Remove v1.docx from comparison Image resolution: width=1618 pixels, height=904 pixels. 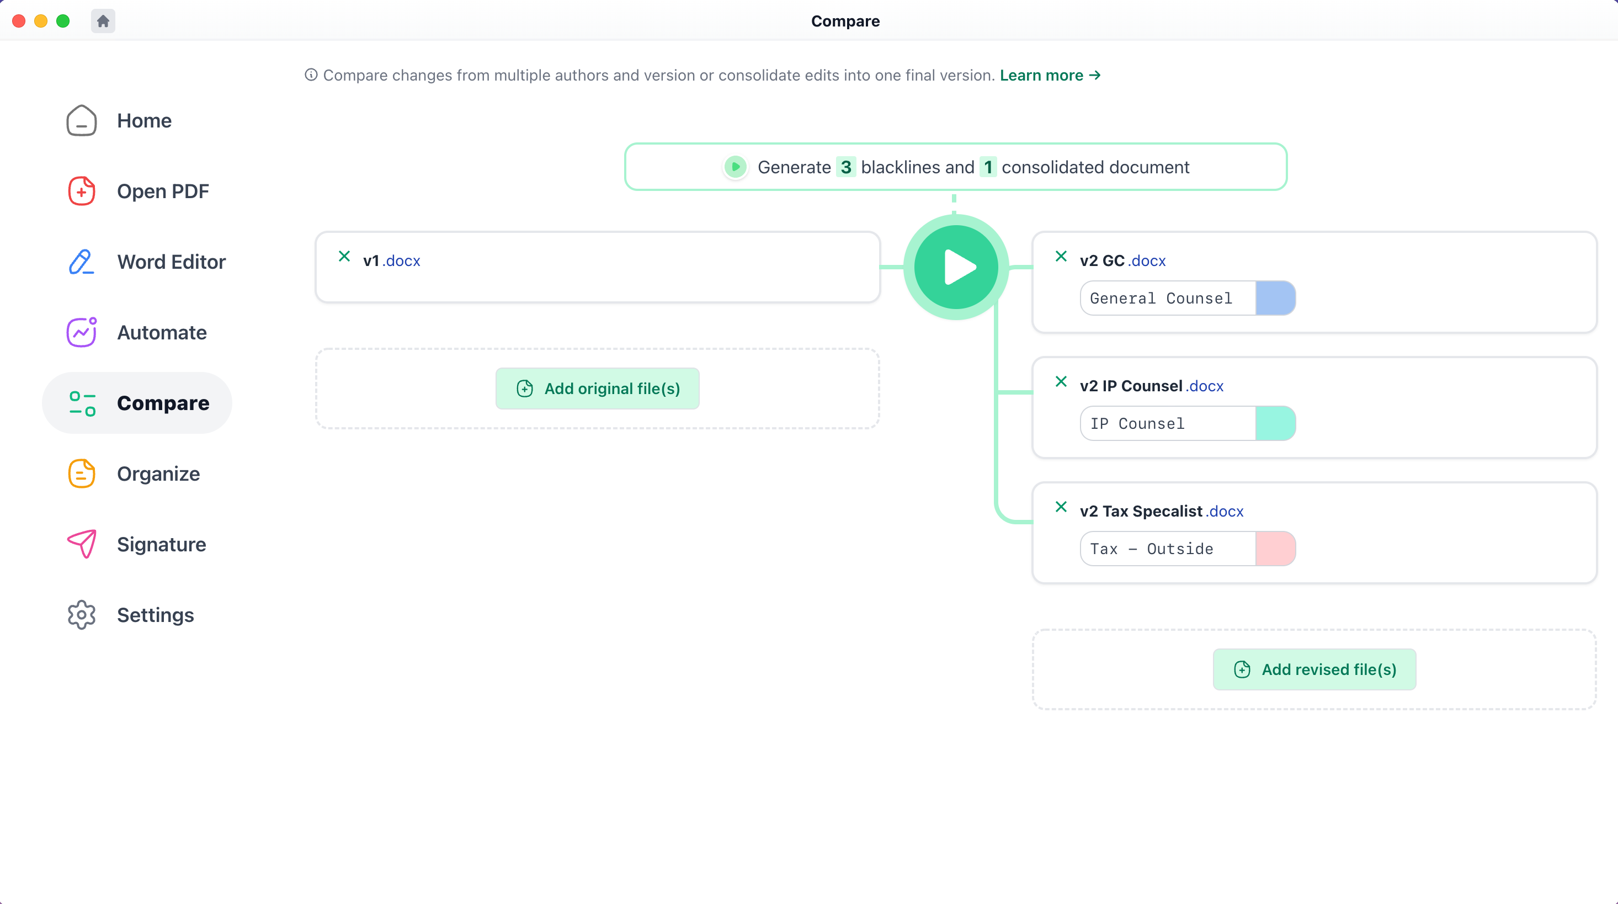coord(344,256)
